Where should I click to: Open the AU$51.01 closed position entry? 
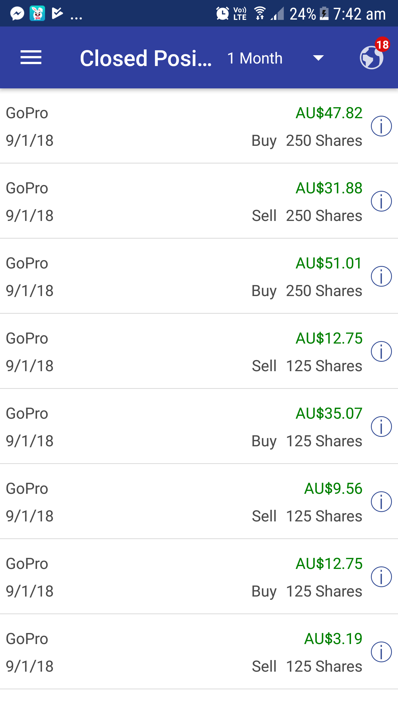point(166,277)
